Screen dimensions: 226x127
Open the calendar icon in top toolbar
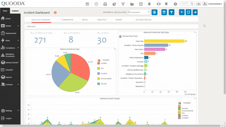87,4
